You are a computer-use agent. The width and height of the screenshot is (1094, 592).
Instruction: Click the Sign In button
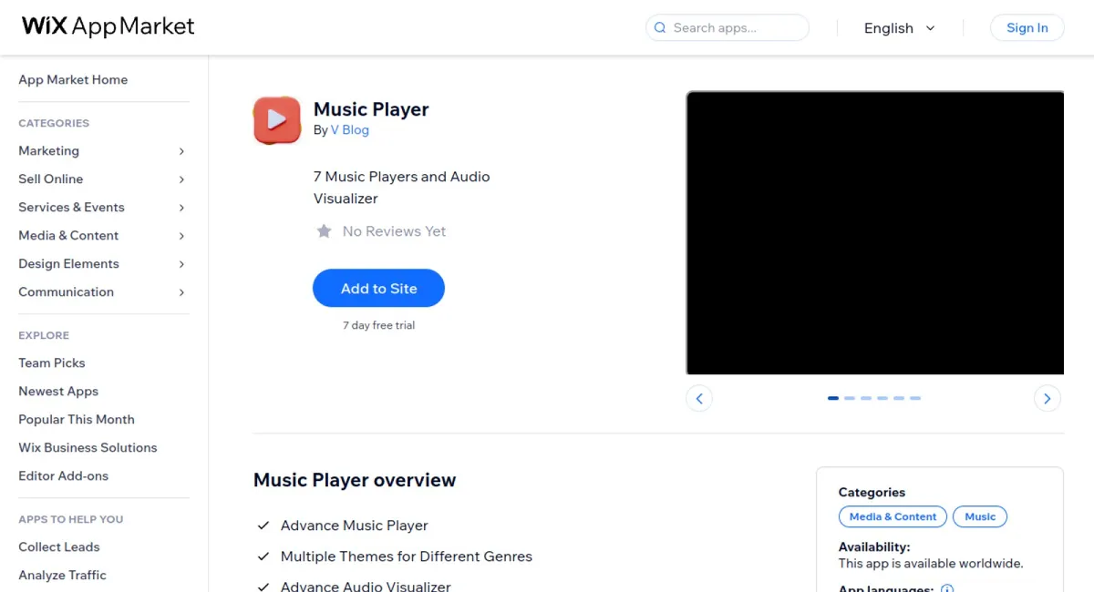click(1027, 27)
